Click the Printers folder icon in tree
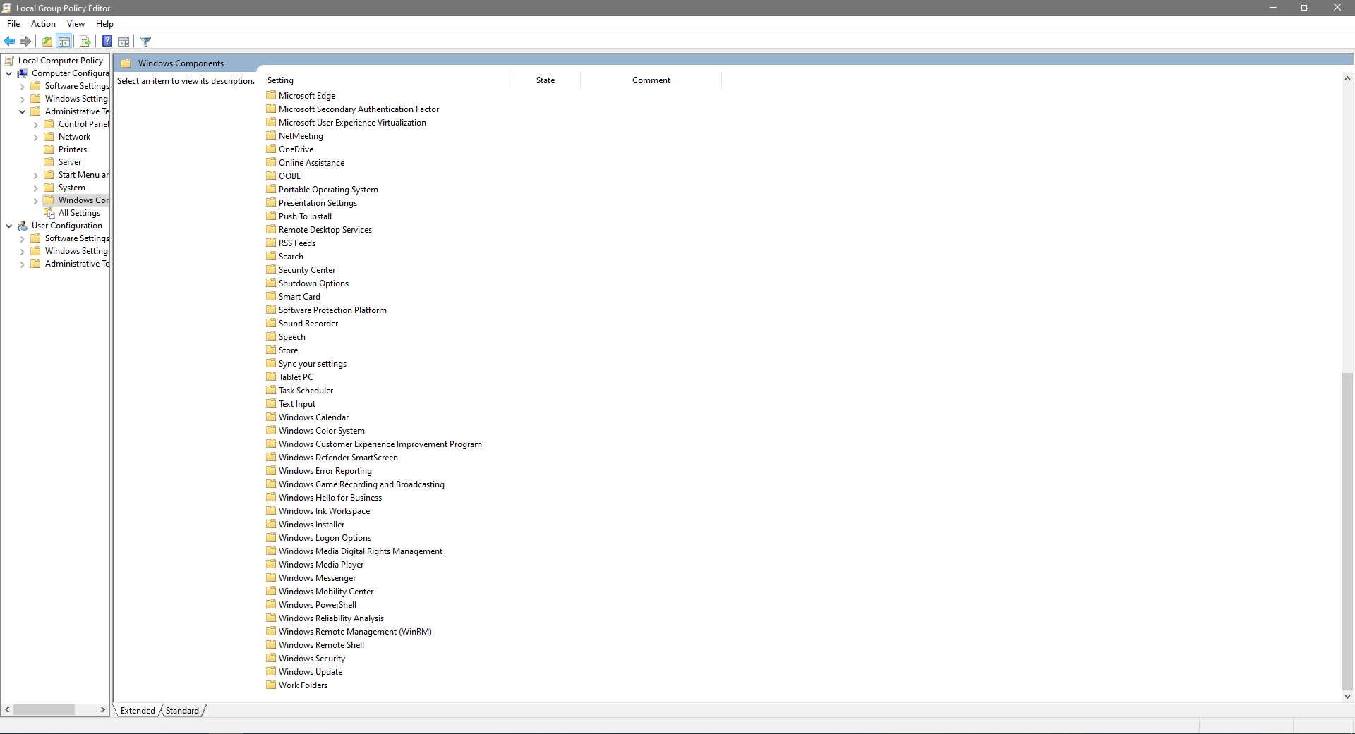Viewport: 1355px width, 734px height. coord(49,149)
